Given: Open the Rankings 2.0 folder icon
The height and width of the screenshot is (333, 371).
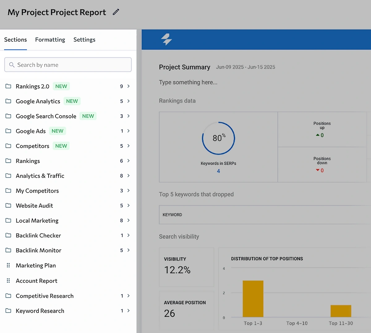Looking at the screenshot, I should (x=8, y=86).
